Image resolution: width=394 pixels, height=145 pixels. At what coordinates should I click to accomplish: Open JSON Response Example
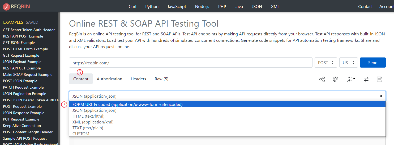tap(24, 113)
